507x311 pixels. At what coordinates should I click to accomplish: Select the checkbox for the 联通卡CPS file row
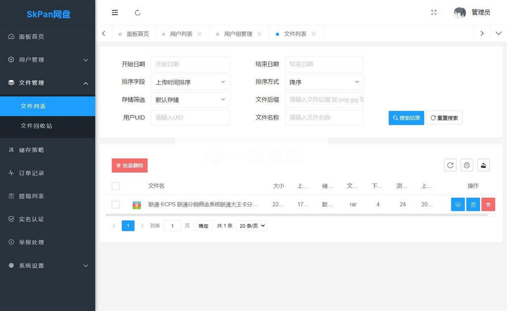[116, 204]
